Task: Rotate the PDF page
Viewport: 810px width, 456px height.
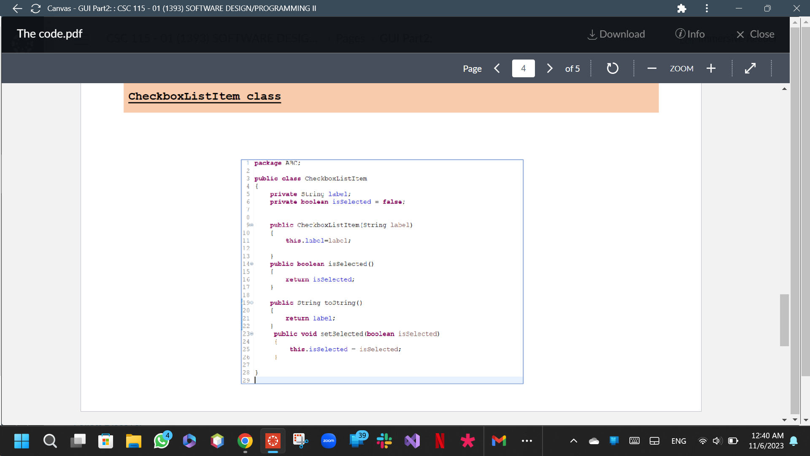Action: coord(613,68)
